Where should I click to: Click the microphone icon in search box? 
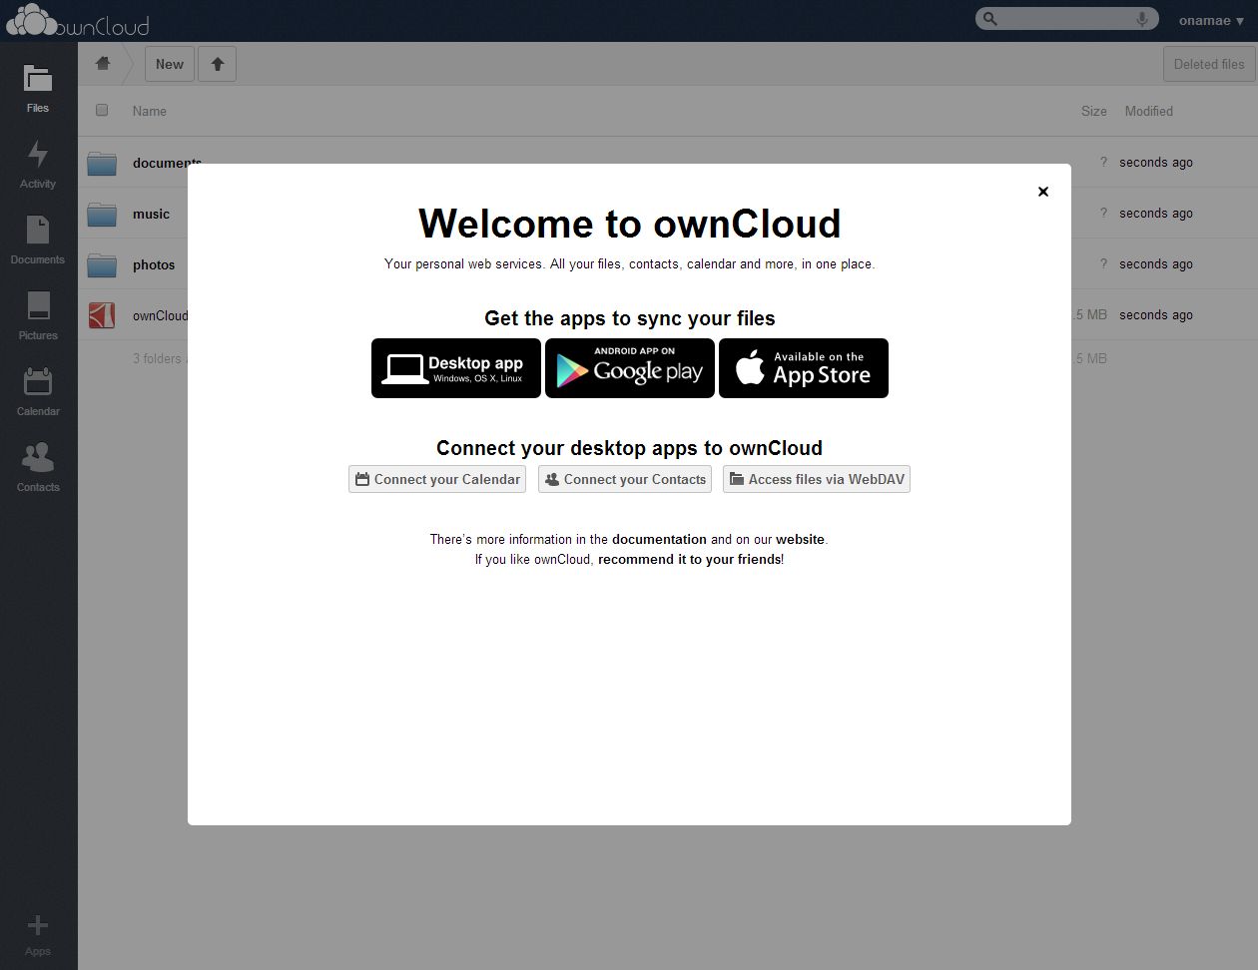coord(1142,19)
